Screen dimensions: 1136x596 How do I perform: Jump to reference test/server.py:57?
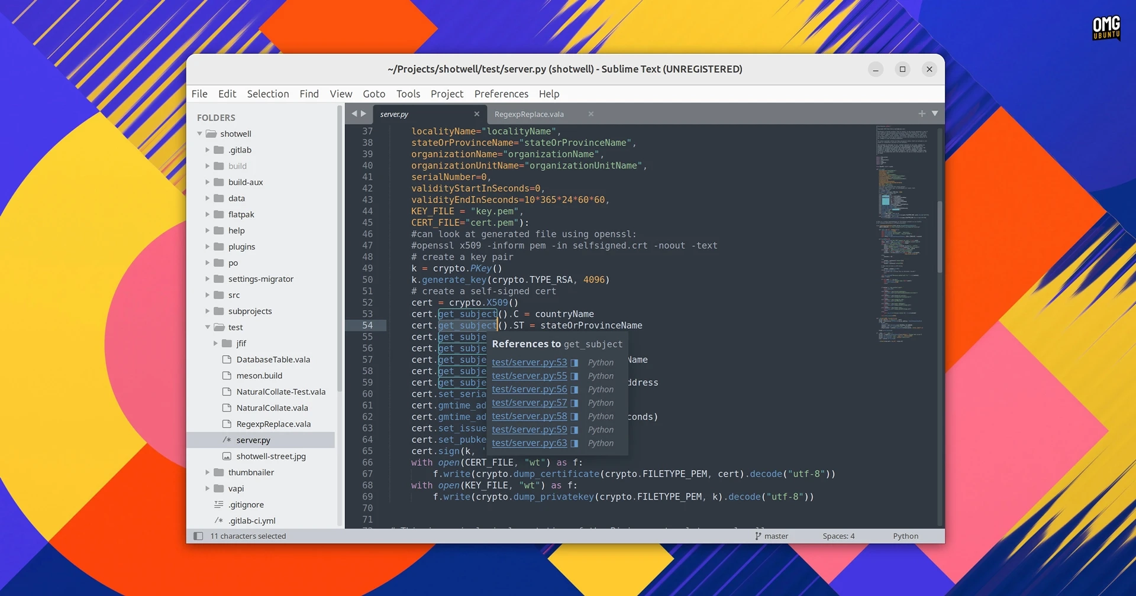(x=529, y=403)
